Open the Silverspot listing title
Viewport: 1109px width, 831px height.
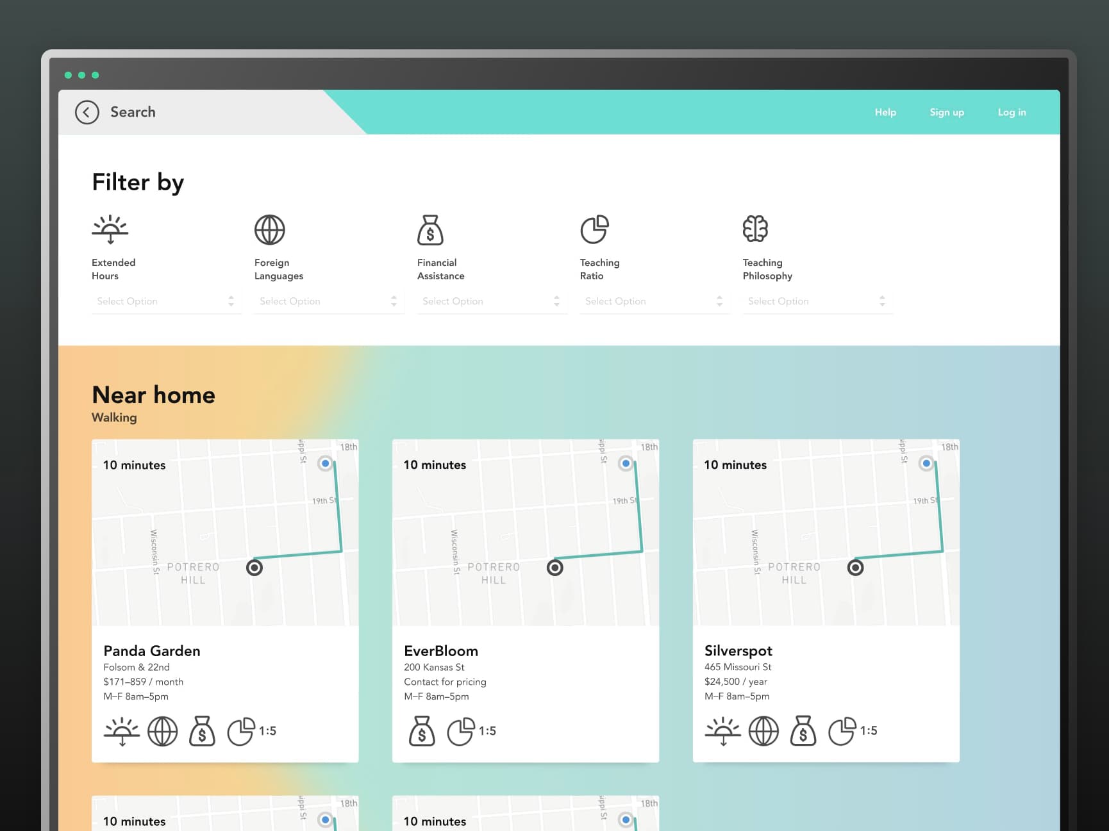(x=738, y=651)
